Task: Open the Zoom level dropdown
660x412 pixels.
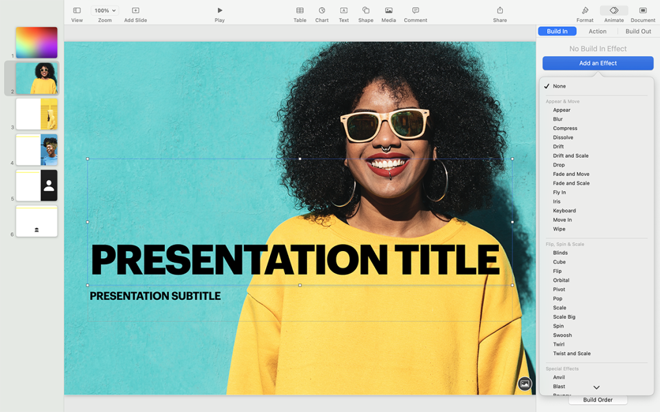Action: (104, 10)
